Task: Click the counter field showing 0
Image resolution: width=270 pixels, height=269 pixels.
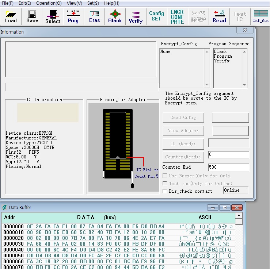Action: [x=228, y=155]
